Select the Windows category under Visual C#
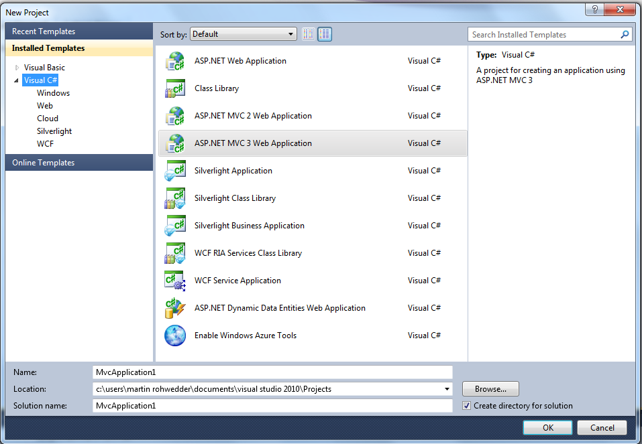This screenshot has width=642, height=444. coord(53,93)
